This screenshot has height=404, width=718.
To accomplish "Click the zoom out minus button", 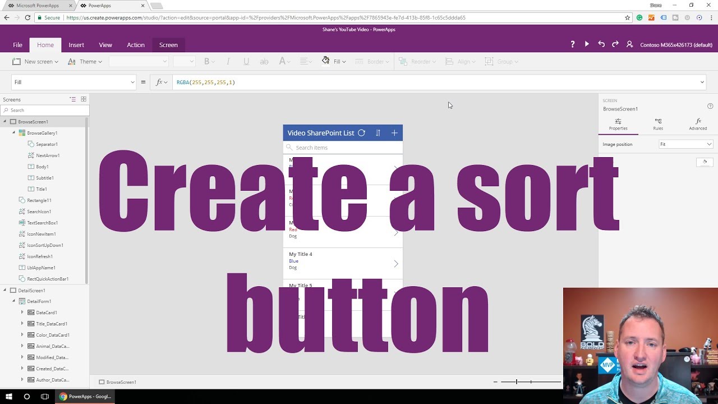I will tap(495, 382).
